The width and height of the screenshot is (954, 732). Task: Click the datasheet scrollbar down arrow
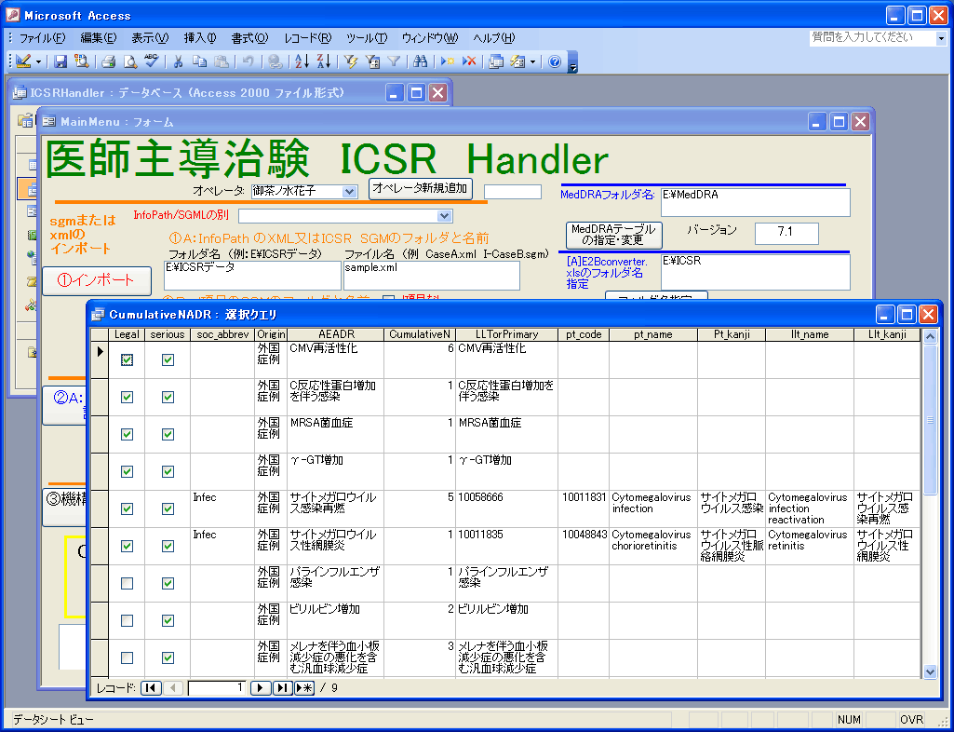pos(930,671)
